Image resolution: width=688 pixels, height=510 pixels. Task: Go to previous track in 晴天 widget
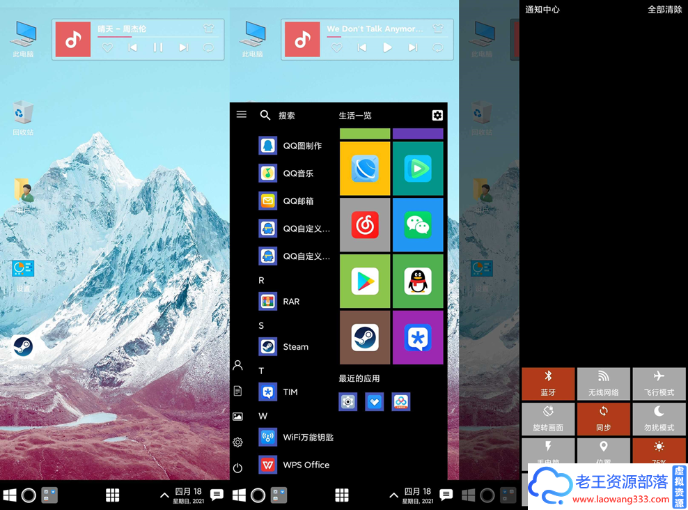pos(132,47)
